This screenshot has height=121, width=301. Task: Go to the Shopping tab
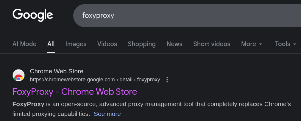click(142, 44)
